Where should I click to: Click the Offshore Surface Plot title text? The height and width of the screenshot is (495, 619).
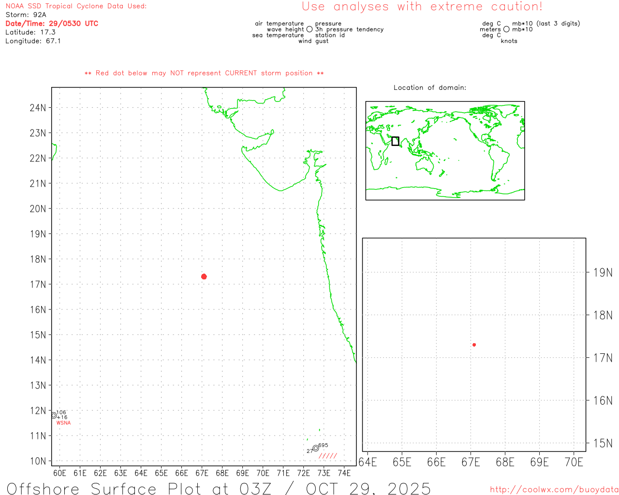point(219,488)
